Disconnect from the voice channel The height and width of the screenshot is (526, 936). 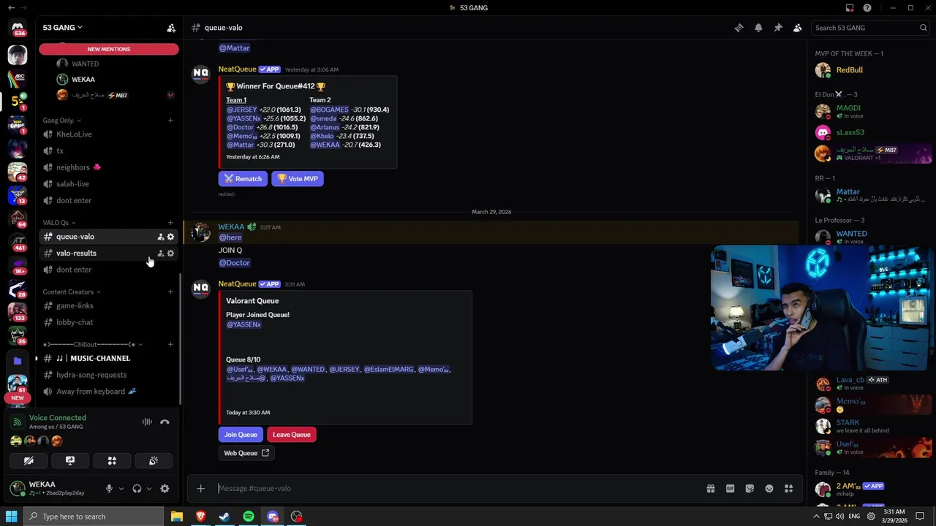[x=165, y=422]
